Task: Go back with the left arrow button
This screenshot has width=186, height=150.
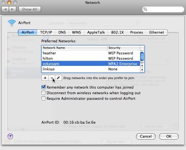Action: (x=5, y=9)
